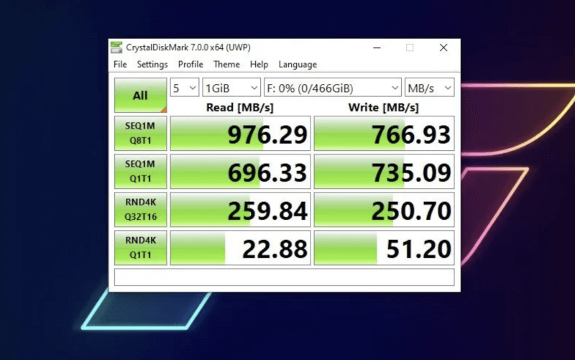Click the 51.20 write result
Screen dimensions: 575x360
pos(384,248)
